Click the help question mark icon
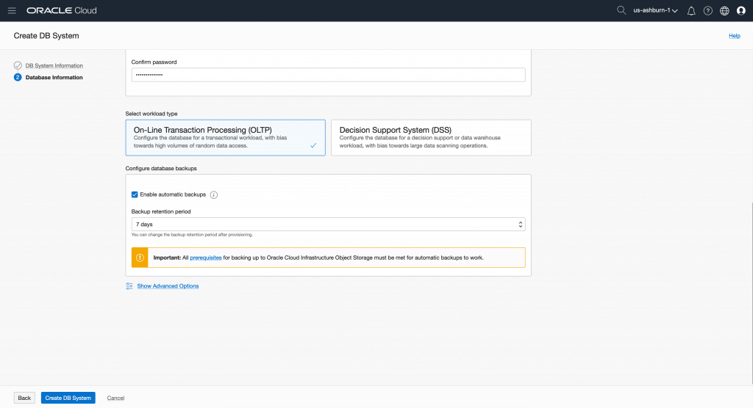 (708, 11)
